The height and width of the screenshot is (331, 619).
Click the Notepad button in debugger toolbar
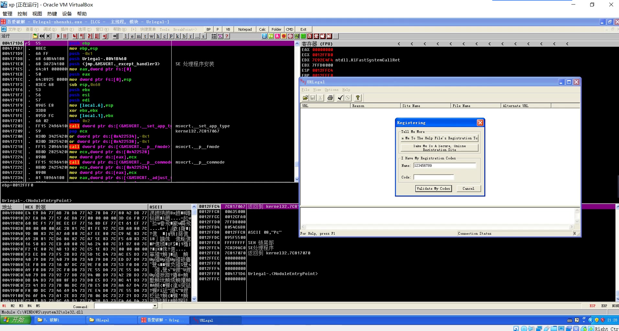coord(245,29)
